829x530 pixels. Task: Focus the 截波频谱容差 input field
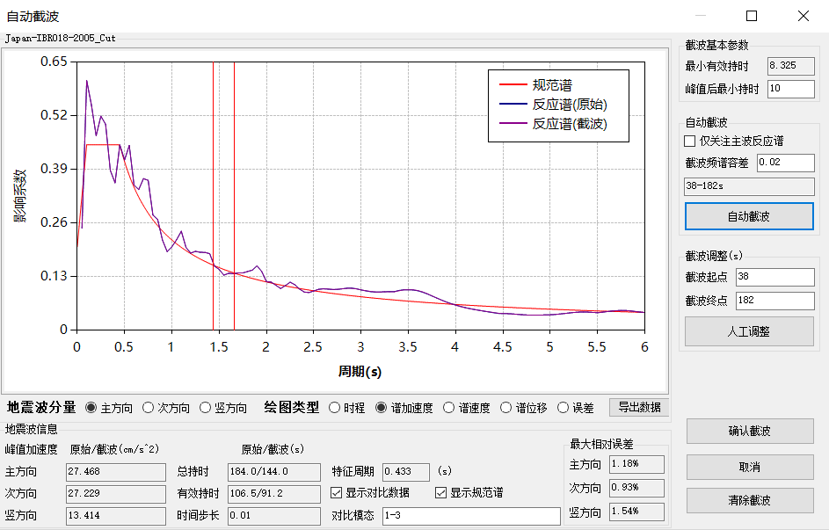786,163
